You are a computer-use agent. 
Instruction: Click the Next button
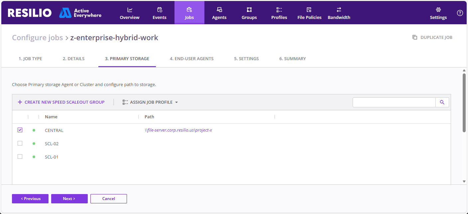point(69,199)
